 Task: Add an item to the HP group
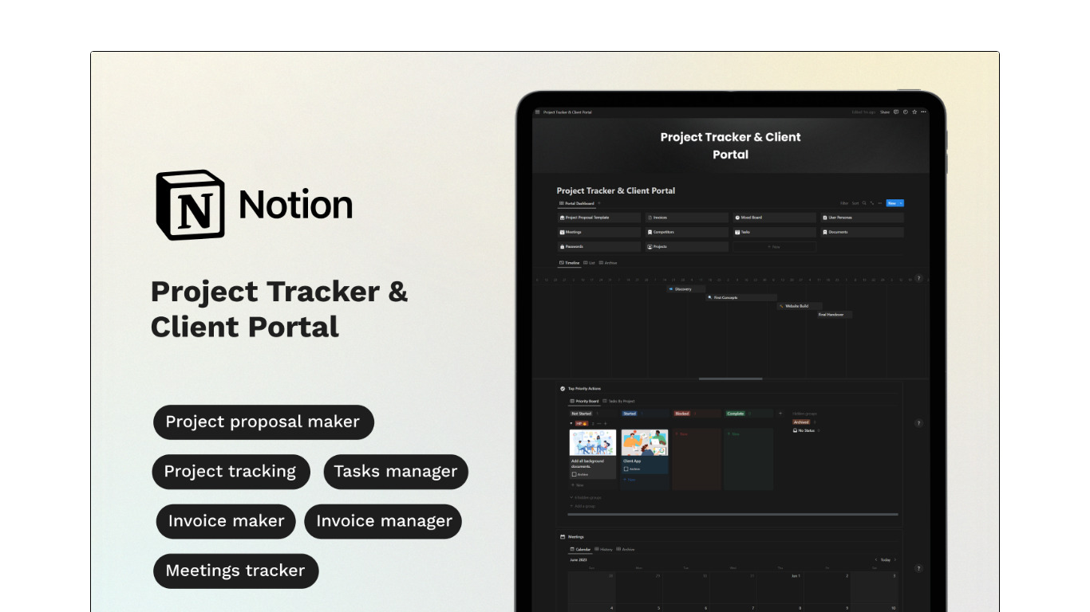(606, 423)
